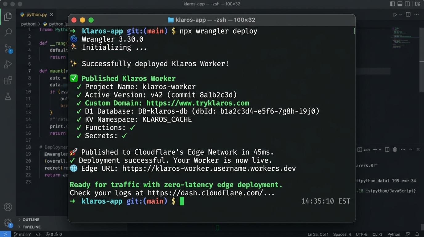
Task: Select language mode Python in status bar
Action: (x=393, y=234)
